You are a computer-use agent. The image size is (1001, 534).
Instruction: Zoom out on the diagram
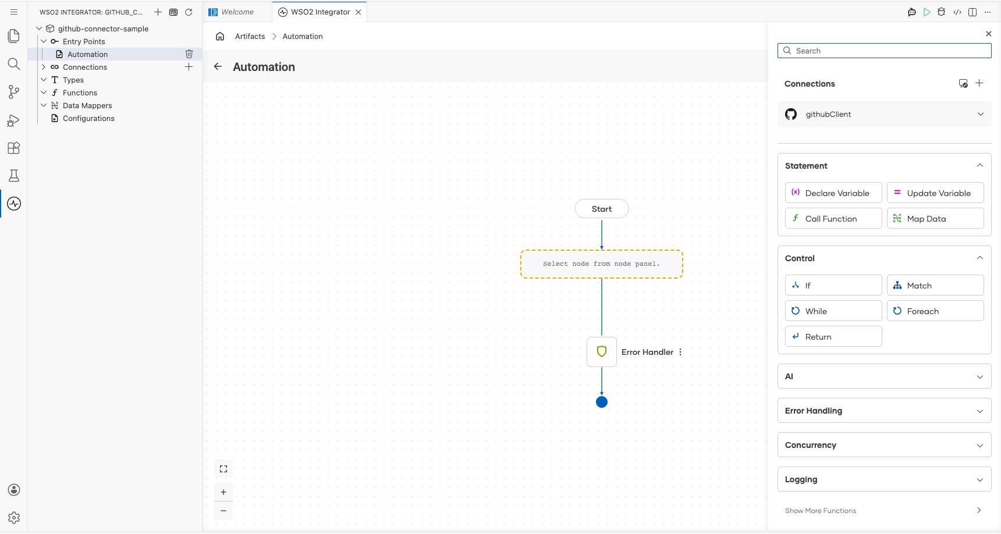[223, 511]
